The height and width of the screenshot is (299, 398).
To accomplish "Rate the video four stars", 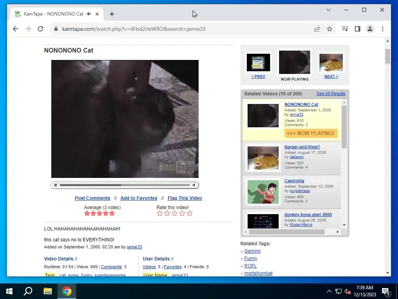I will pyautogui.click(x=182, y=213).
